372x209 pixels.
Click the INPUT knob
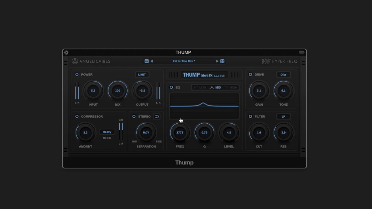click(93, 91)
